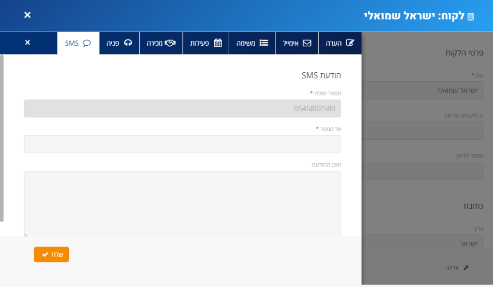Screen dimensions: 493x287
Task: Send the SMS with the שלח button
Action: (52, 254)
